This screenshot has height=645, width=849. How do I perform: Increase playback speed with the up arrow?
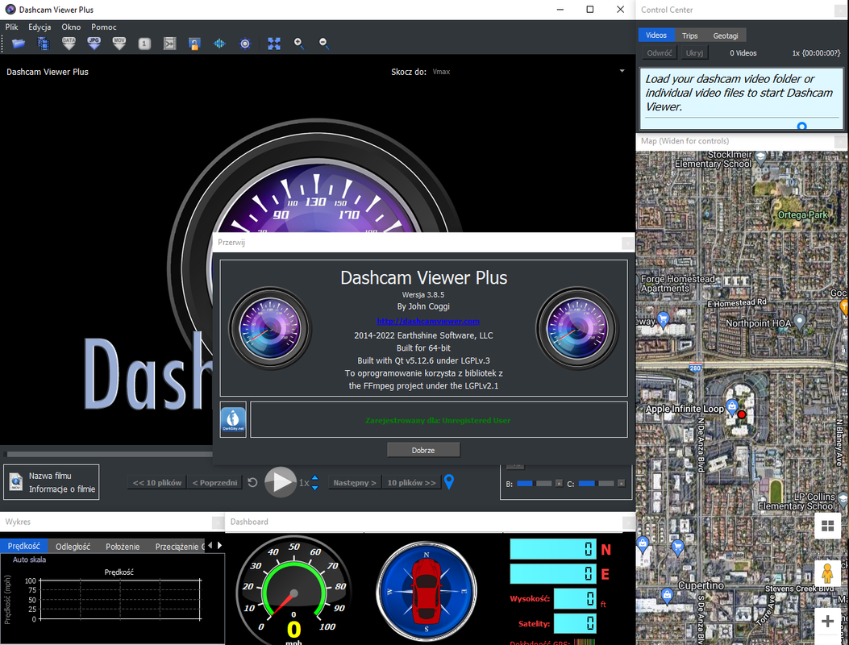pyautogui.click(x=315, y=478)
